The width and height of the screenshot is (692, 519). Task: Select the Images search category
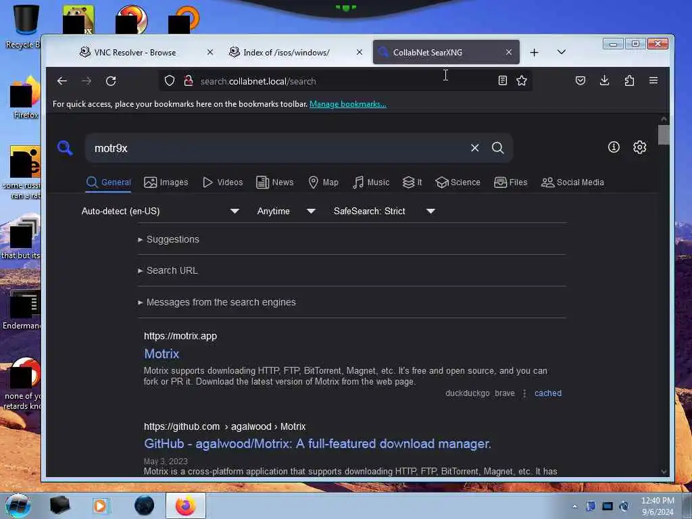point(166,182)
